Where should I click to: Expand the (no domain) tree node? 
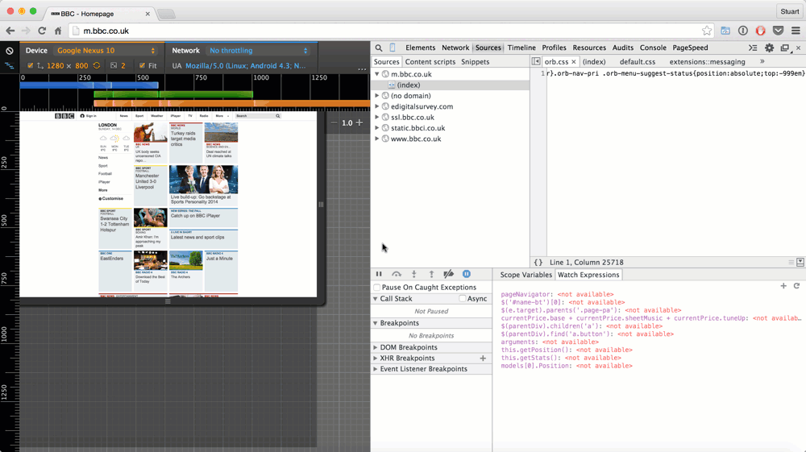(376, 96)
